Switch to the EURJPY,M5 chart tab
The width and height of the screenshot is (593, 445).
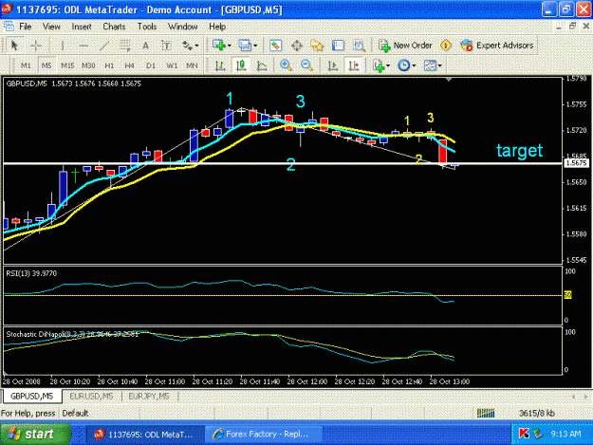[149, 397]
